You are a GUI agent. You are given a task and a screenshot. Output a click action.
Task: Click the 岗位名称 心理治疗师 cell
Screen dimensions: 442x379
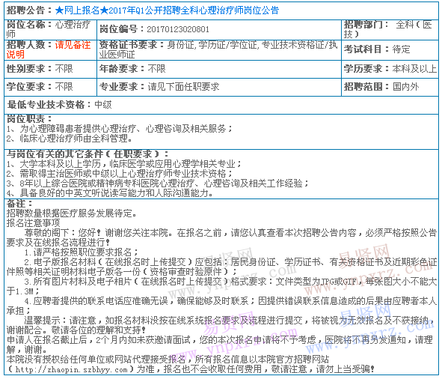pyautogui.click(x=50, y=30)
